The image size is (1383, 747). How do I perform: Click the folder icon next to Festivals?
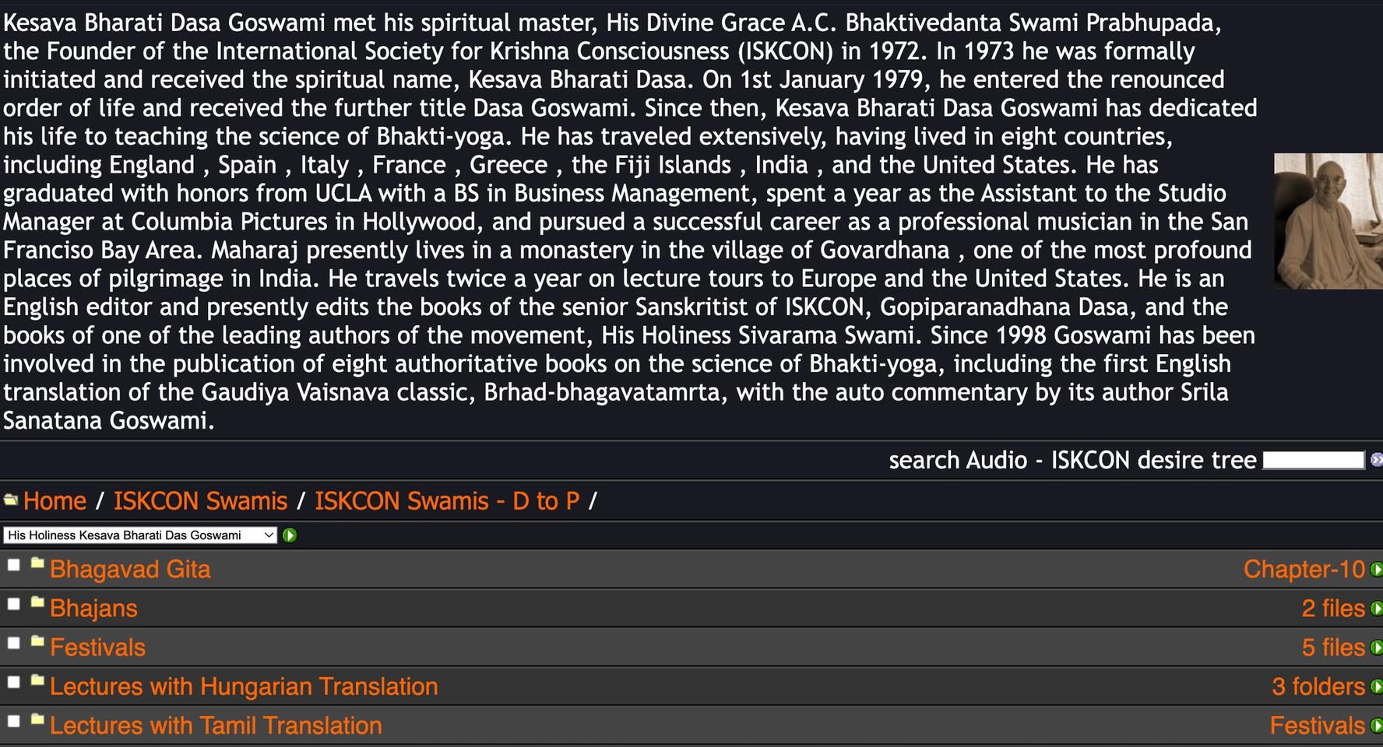click(x=37, y=642)
